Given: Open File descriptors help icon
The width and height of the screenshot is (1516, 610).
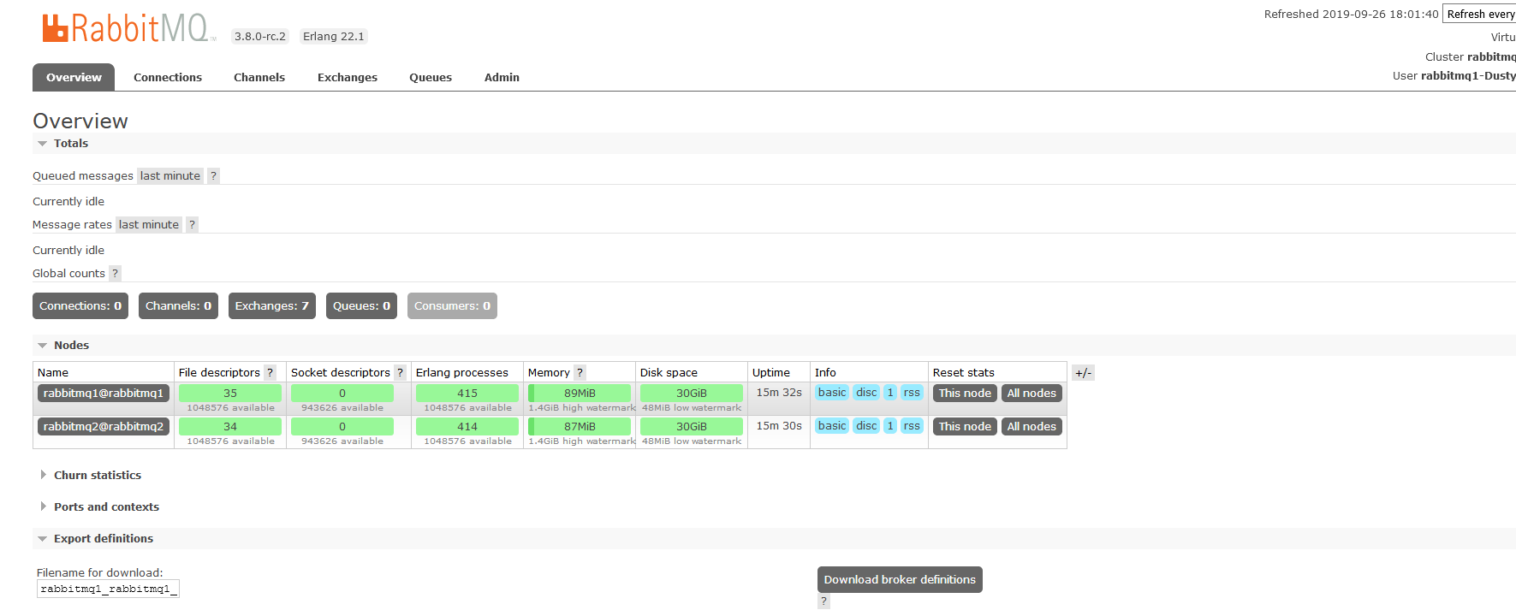Looking at the screenshot, I should click(x=270, y=373).
